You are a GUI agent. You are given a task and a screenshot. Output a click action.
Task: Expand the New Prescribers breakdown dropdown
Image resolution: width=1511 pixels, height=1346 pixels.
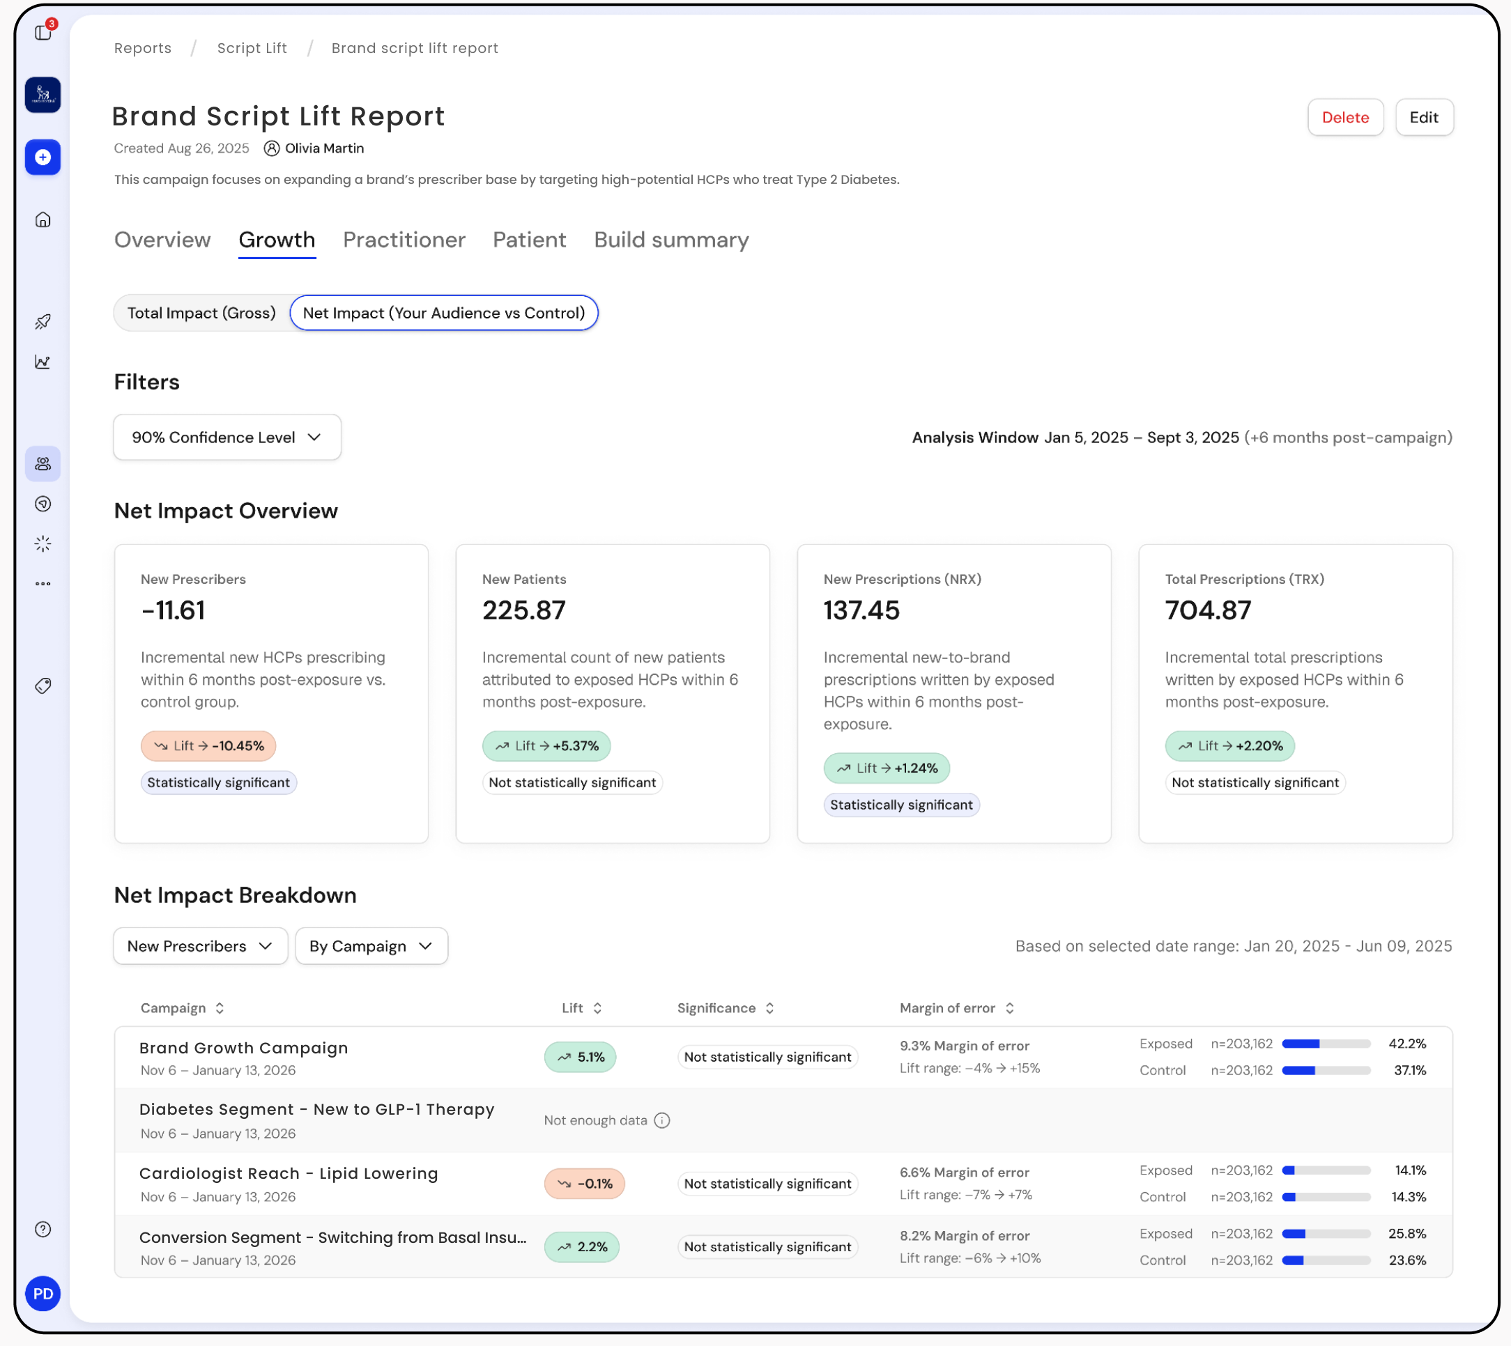(x=200, y=946)
